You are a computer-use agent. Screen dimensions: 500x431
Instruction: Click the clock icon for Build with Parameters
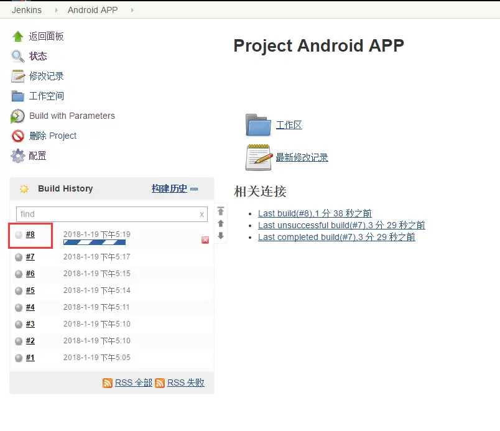(17, 116)
